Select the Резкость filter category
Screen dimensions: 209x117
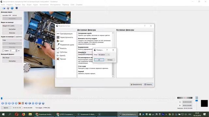62,48
